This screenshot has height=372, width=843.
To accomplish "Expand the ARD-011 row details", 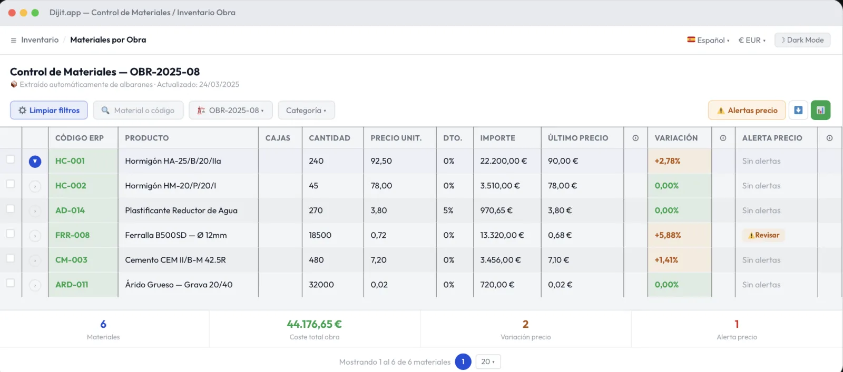I will click(x=35, y=285).
